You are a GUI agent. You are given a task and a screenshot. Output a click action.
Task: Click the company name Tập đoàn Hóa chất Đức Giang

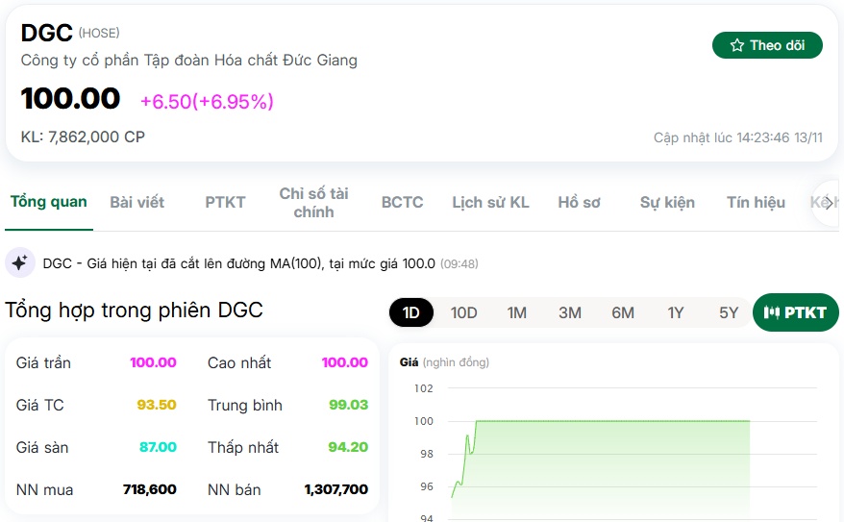pos(189,61)
